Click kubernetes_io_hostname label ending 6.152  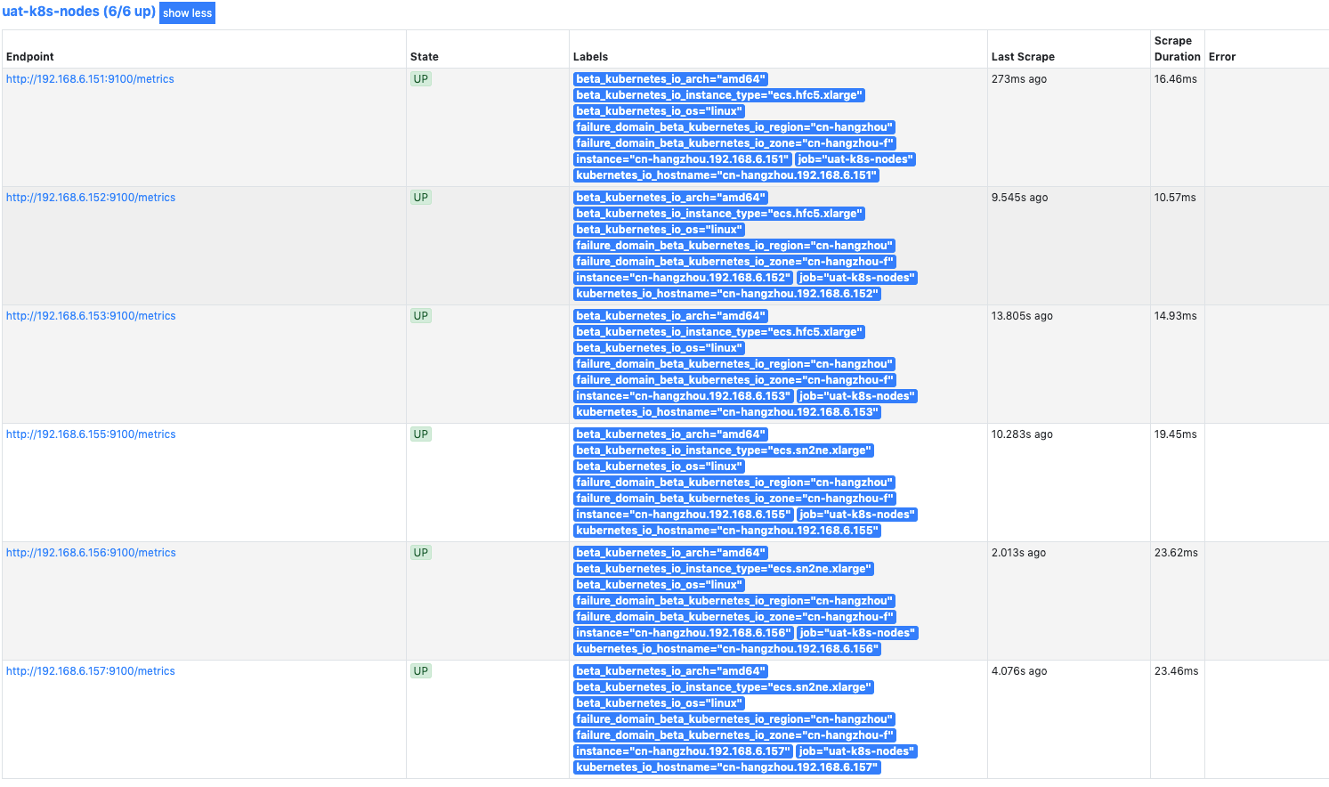click(x=727, y=294)
